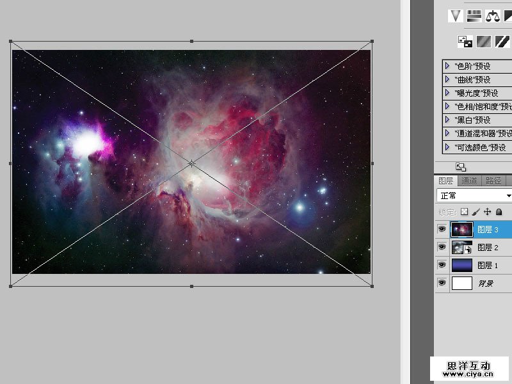The image size is (512, 384).
Task: Add a Color Balance adjustment
Action: click(x=492, y=16)
